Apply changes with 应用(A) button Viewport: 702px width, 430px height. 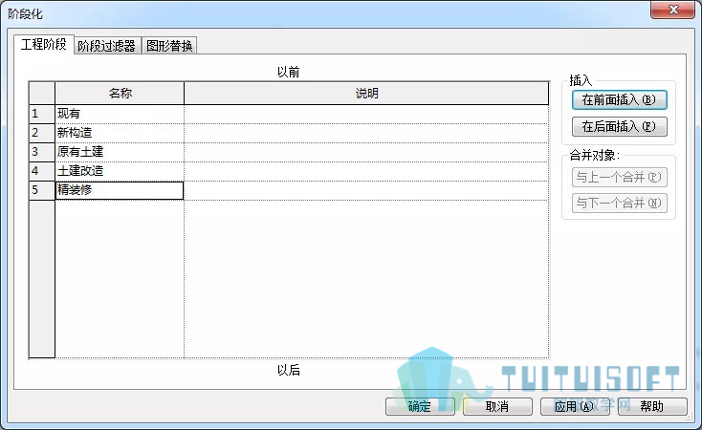pyautogui.click(x=575, y=406)
